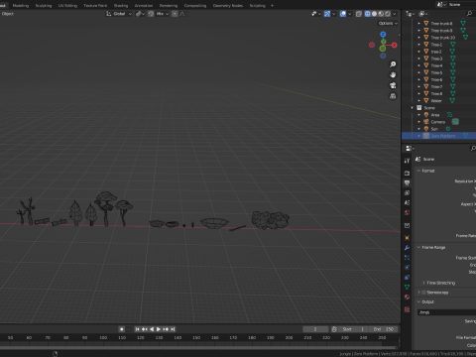This screenshot has height=357, width=476.
Task: Switch to the Sculpting workspace tab
Action: pos(44,6)
